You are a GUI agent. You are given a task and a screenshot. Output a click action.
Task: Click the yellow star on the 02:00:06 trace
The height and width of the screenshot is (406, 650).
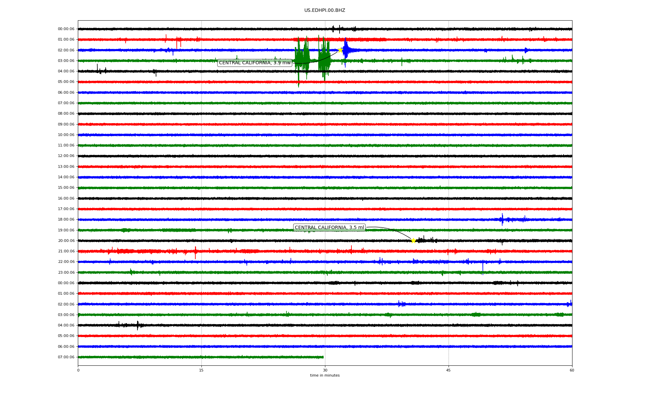340,50
